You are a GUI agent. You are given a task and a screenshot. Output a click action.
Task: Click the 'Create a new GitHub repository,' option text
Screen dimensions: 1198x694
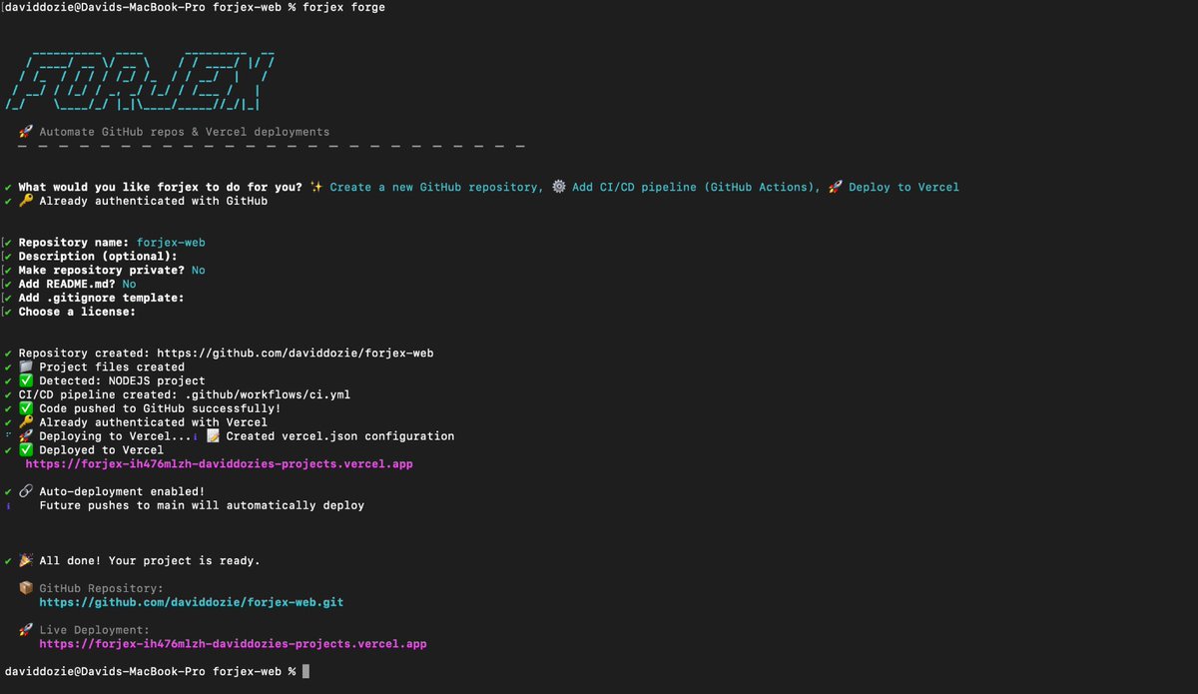click(437, 187)
